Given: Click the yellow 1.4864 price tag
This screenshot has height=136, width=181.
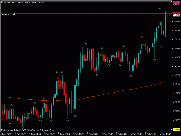Looking at the screenshot, I should click(x=176, y=130).
